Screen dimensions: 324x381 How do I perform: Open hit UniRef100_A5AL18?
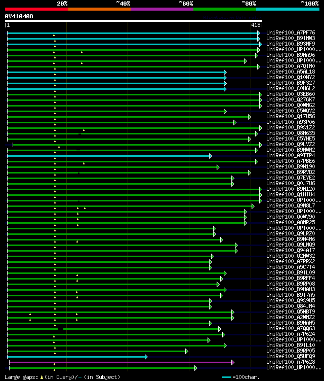[291, 72]
